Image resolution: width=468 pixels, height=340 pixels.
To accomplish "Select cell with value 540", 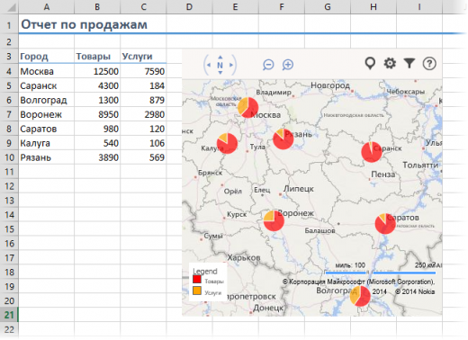I will (x=97, y=143).
